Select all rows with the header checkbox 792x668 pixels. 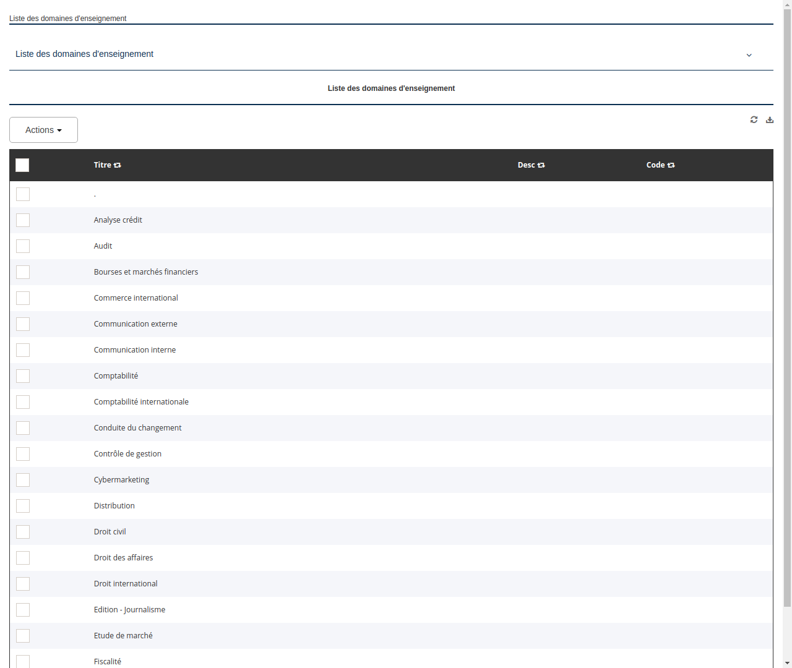(22, 165)
